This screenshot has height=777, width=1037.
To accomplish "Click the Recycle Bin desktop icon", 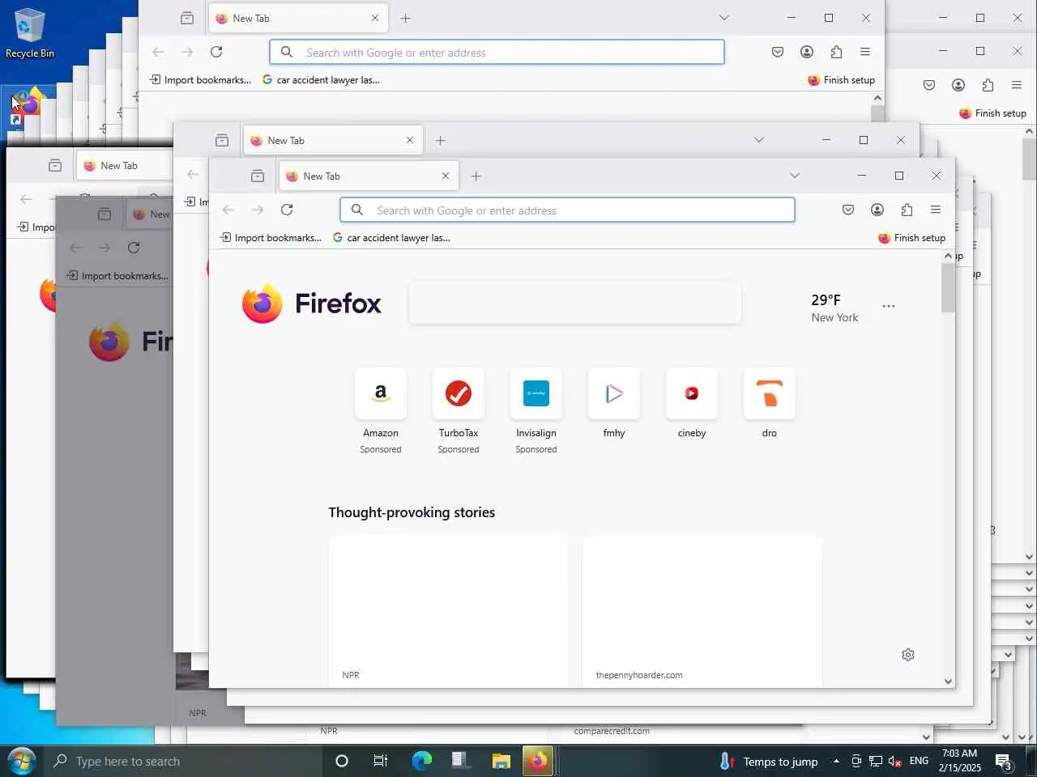I will 29,33.
